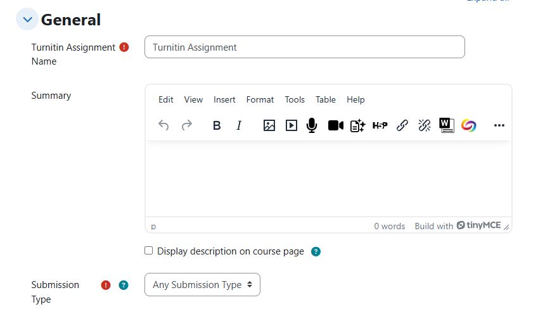Click required icon beside Turnitin Assignment Name
Viewport: 538px width, 314px height.
(124, 47)
